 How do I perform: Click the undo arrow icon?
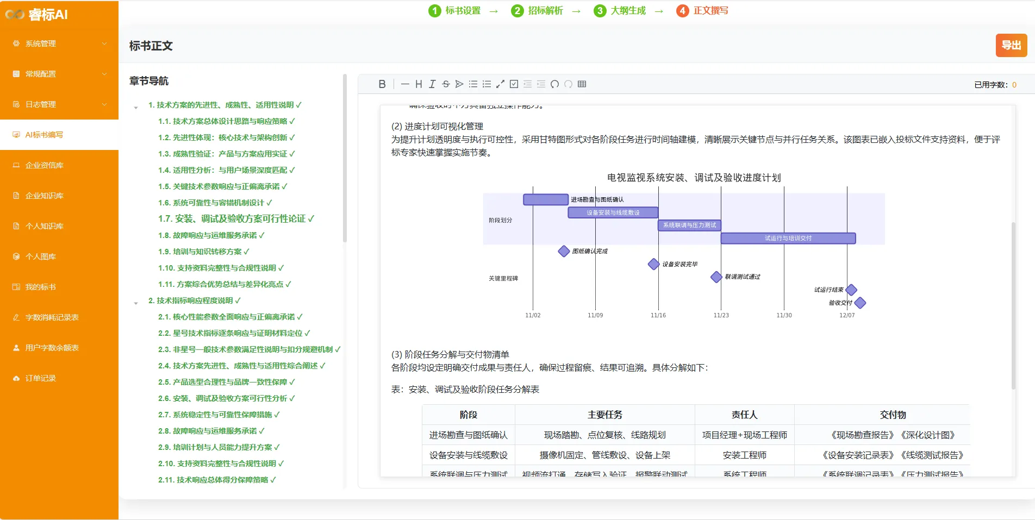pyautogui.click(x=554, y=84)
